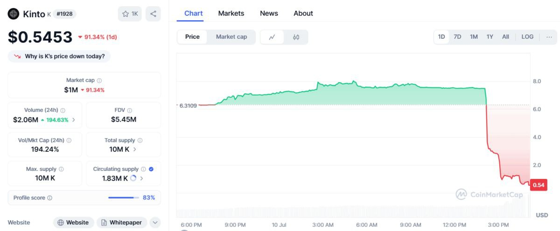Switch to line chart view icon

click(272, 37)
